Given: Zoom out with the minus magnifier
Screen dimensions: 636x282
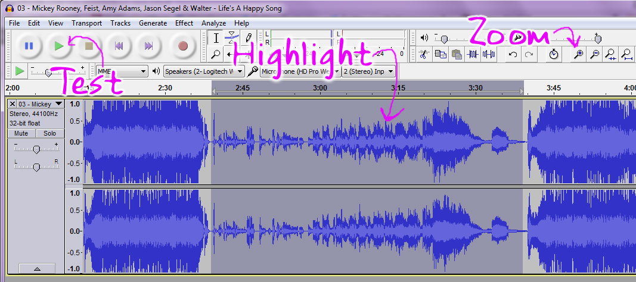Looking at the screenshot, I should (x=595, y=54).
